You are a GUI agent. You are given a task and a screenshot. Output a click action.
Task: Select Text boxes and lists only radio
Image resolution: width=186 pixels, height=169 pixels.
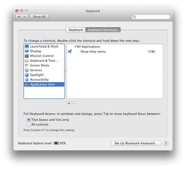click(x=29, y=119)
